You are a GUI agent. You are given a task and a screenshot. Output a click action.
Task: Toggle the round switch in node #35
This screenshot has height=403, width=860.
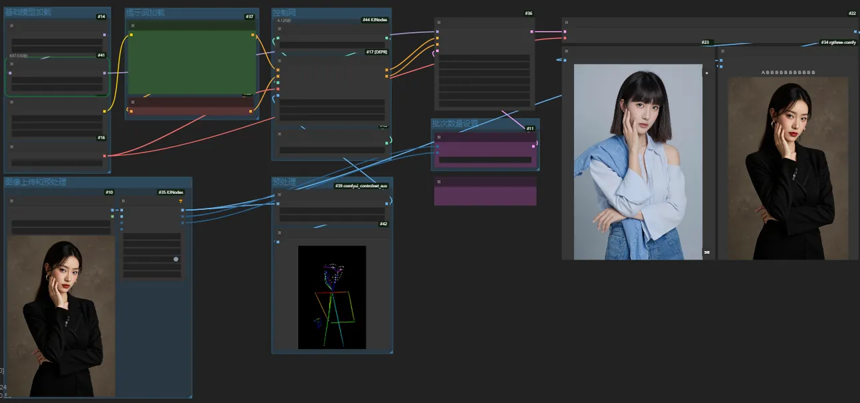tap(176, 259)
